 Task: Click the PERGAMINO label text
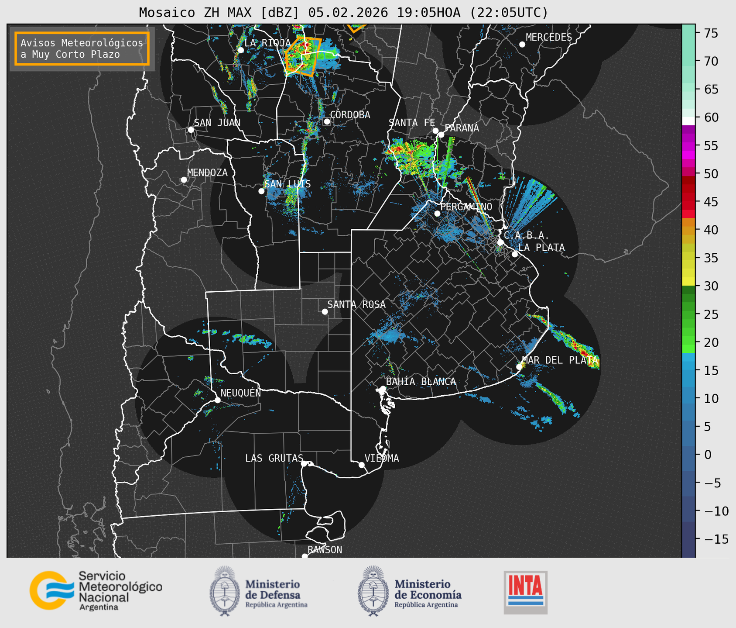pos(466,207)
